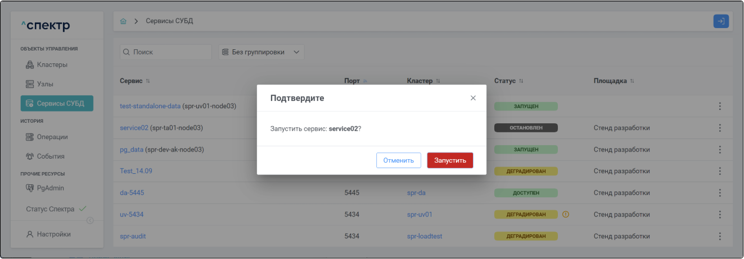Collapse the sidebar using arrow toggle

(90, 220)
